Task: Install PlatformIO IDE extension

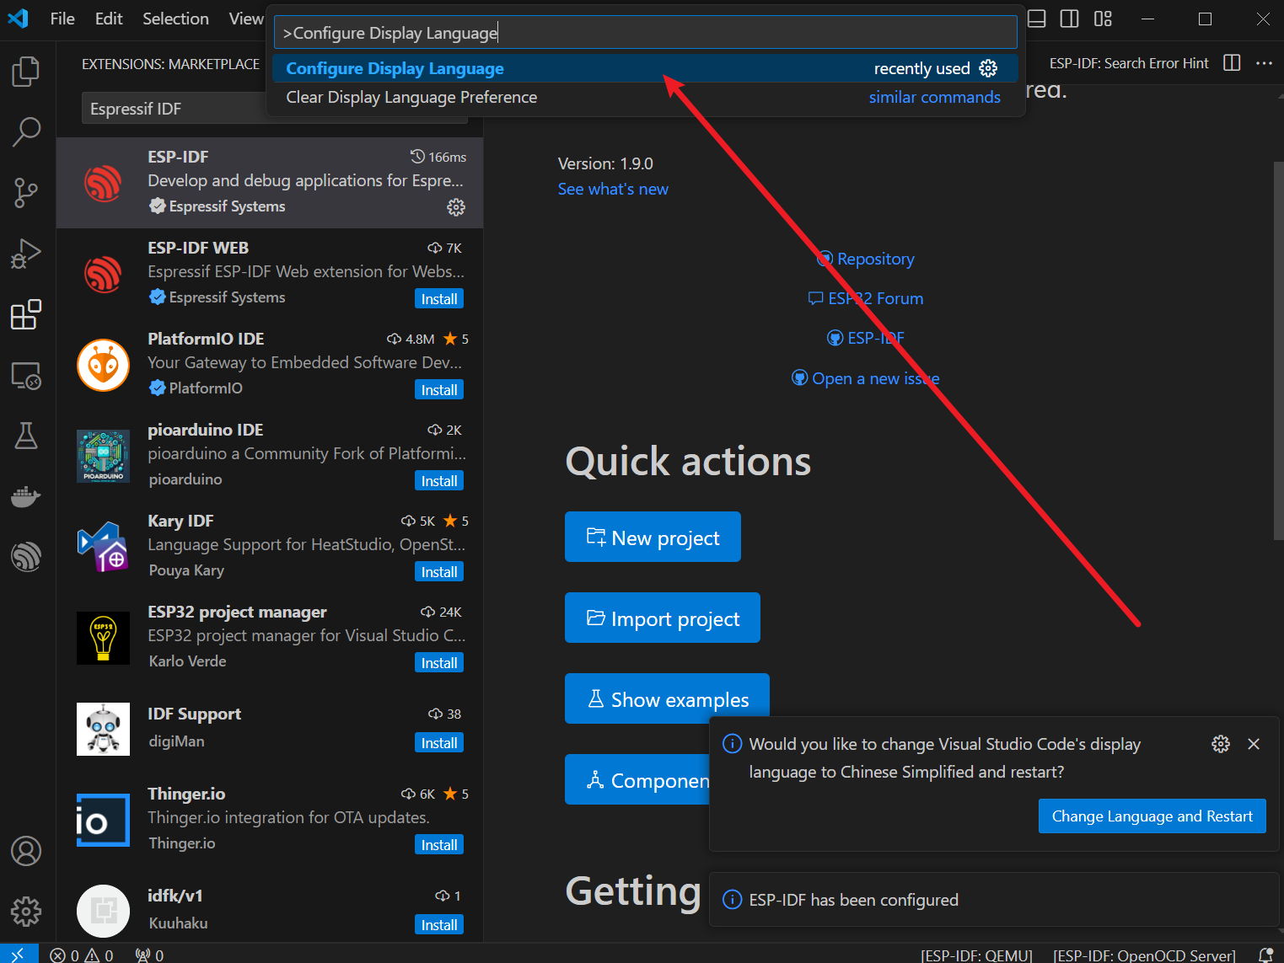Action: 439,390
